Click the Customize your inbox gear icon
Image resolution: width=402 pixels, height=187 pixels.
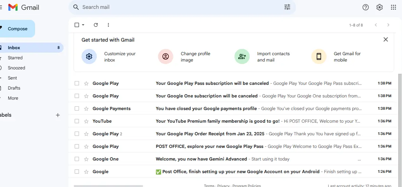[x=89, y=56]
